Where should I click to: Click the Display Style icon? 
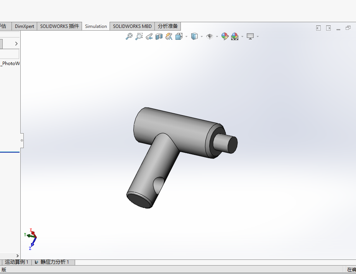pos(194,36)
